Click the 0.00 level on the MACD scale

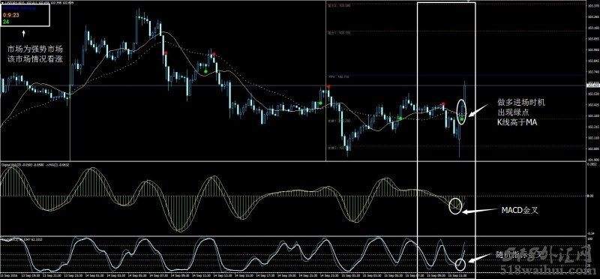[x=591, y=196]
